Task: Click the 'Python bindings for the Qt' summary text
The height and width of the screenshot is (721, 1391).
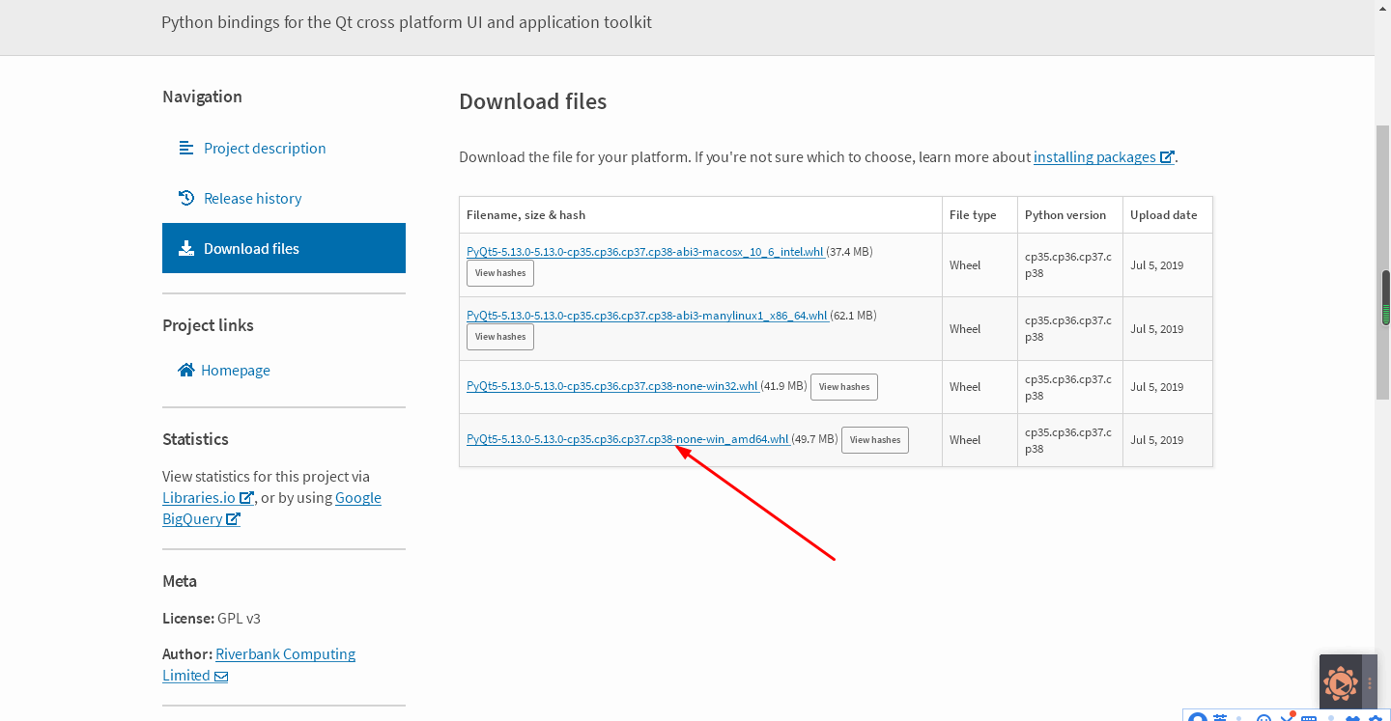Action: tap(407, 22)
